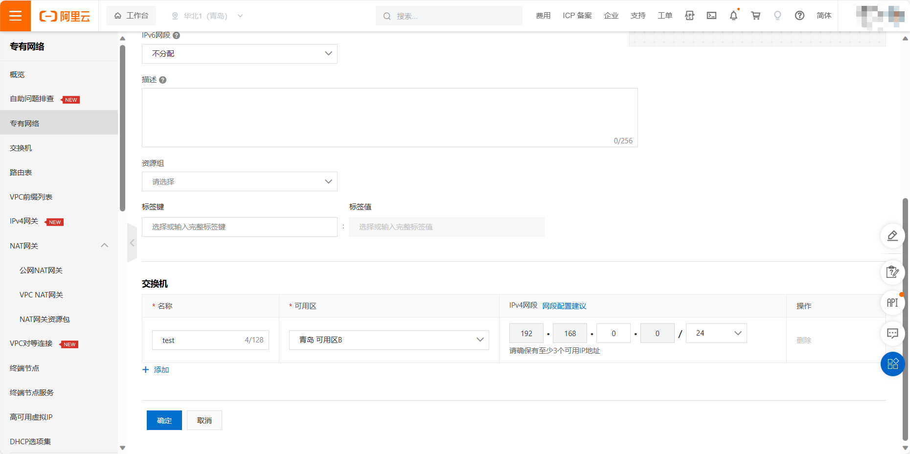
Task: Focus the top search box
Action: point(449,16)
